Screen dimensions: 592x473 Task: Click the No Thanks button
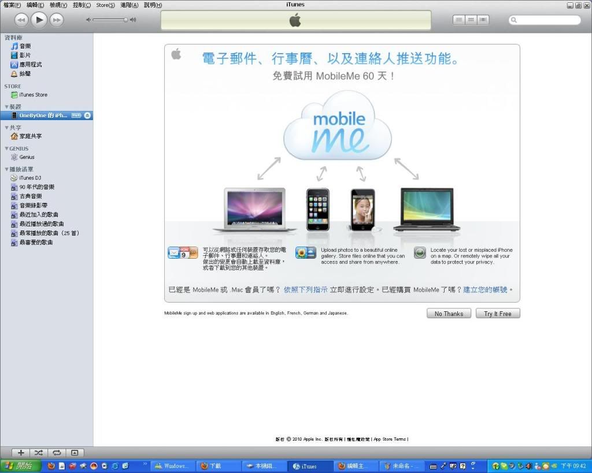[449, 314]
